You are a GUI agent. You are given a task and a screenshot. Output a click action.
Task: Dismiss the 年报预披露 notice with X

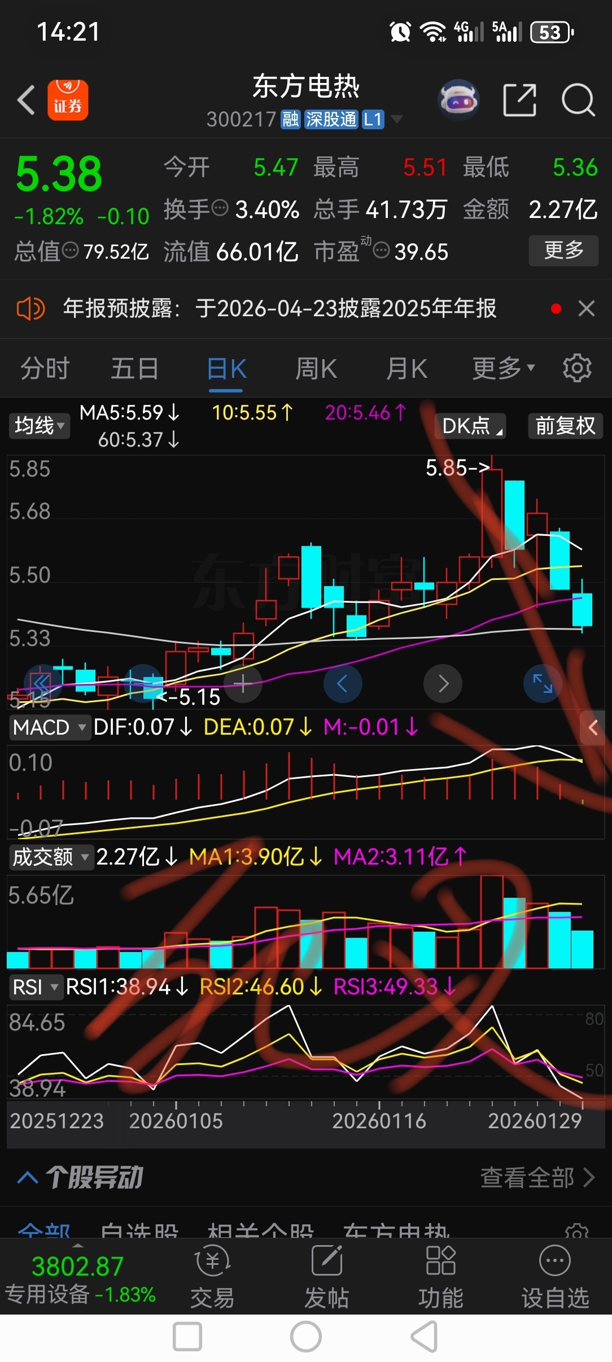587,308
